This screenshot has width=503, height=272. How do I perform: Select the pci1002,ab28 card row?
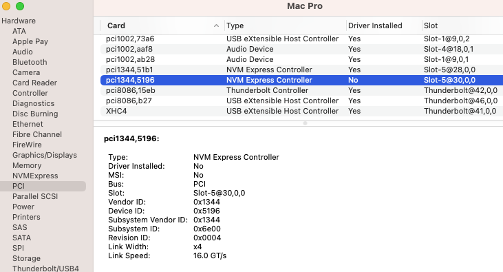[x=301, y=59]
